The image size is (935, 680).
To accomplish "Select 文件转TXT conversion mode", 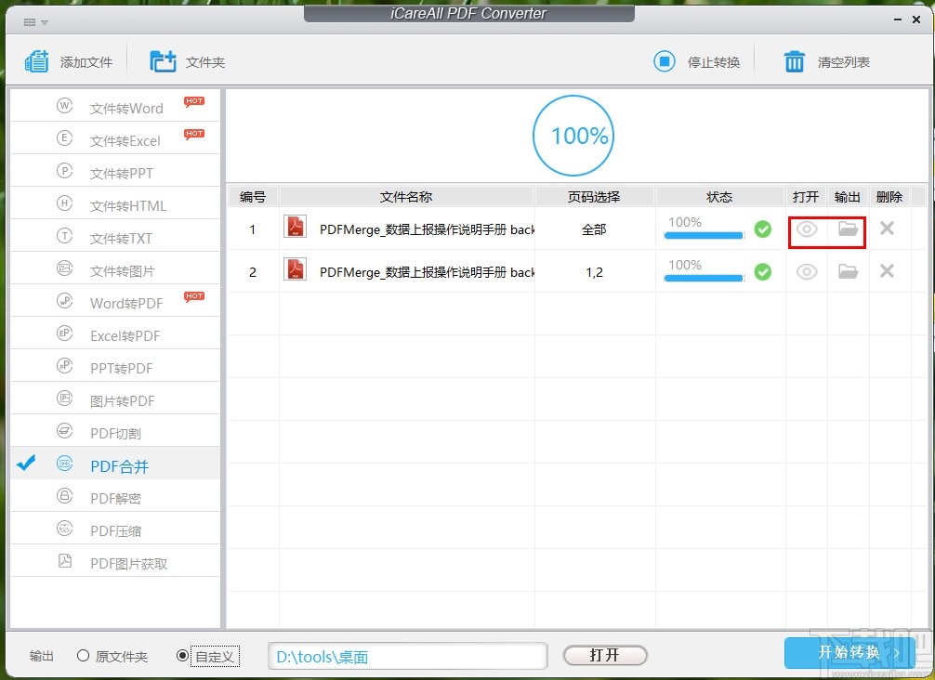I will click(115, 236).
